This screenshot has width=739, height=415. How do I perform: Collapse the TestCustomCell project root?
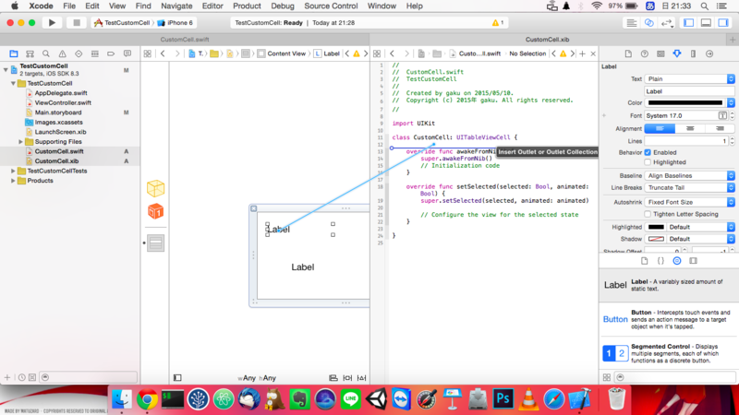(x=6, y=70)
